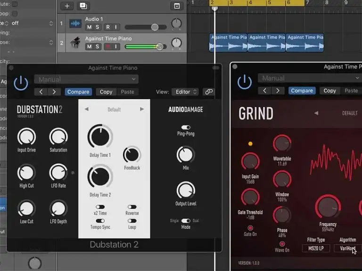
Task: Open the Grind Manual preset dropdown
Action: coord(310,78)
